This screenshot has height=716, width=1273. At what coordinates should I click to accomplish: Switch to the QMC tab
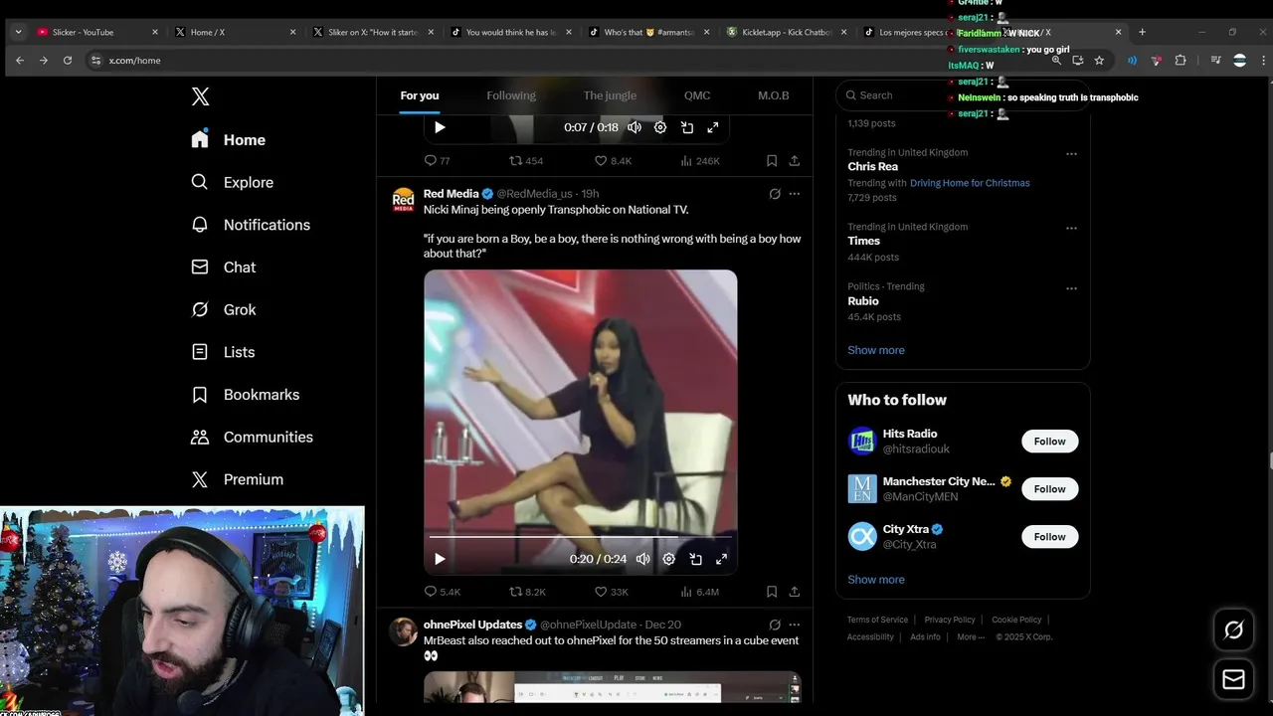coord(697,95)
